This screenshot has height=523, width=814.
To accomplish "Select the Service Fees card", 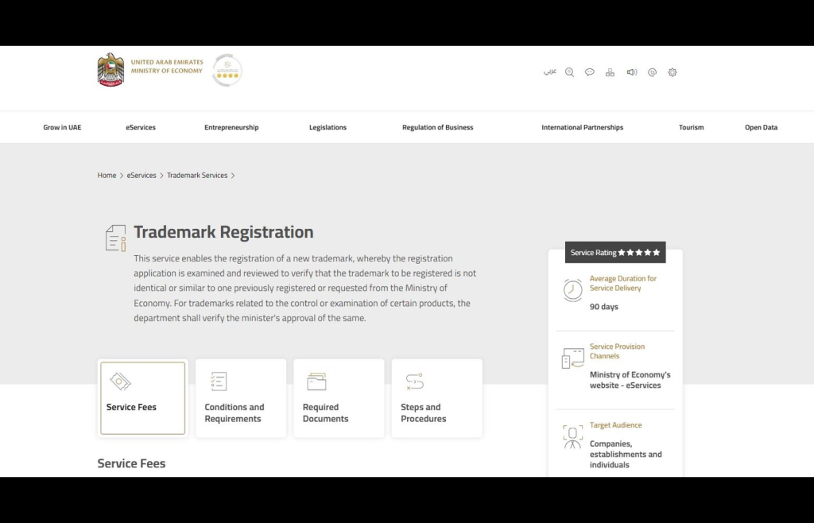I will pos(142,397).
